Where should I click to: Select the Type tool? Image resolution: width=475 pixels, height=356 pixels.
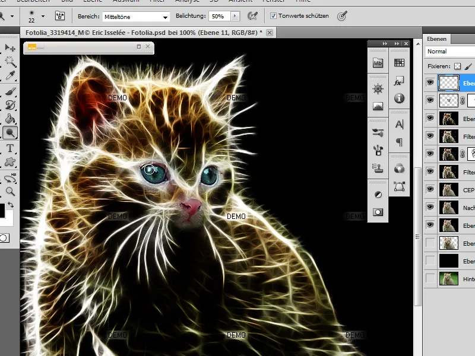(10, 148)
